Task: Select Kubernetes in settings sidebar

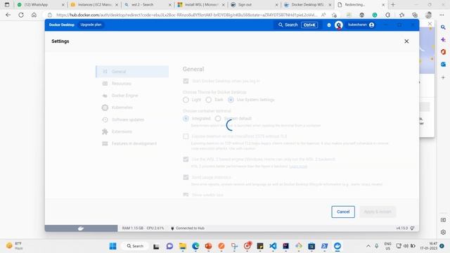Action: pyautogui.click(x=132, y=108)
